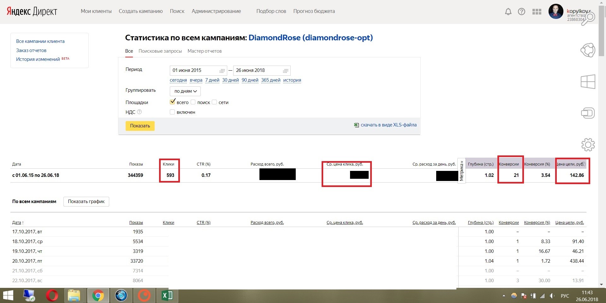The image size is (606, 303).
Task: Open 'Все кампании клиента' link
Action: (x=40, y=41)
